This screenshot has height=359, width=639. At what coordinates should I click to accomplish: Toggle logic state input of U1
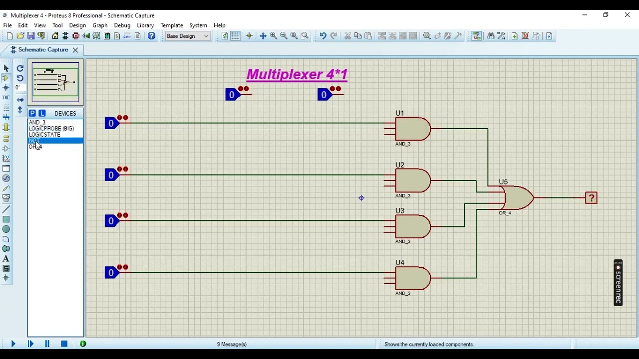[112, 123]
